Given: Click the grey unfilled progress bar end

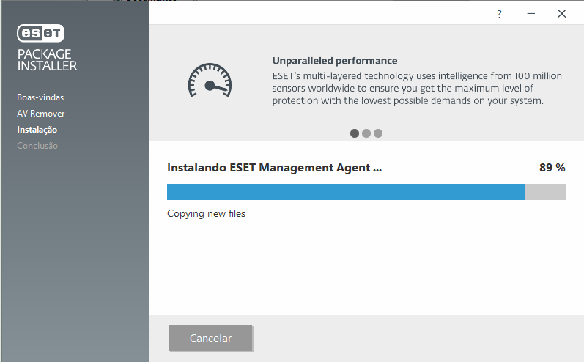Looking at the screenshot, I should pyautogui.click(x=545, y=192).
